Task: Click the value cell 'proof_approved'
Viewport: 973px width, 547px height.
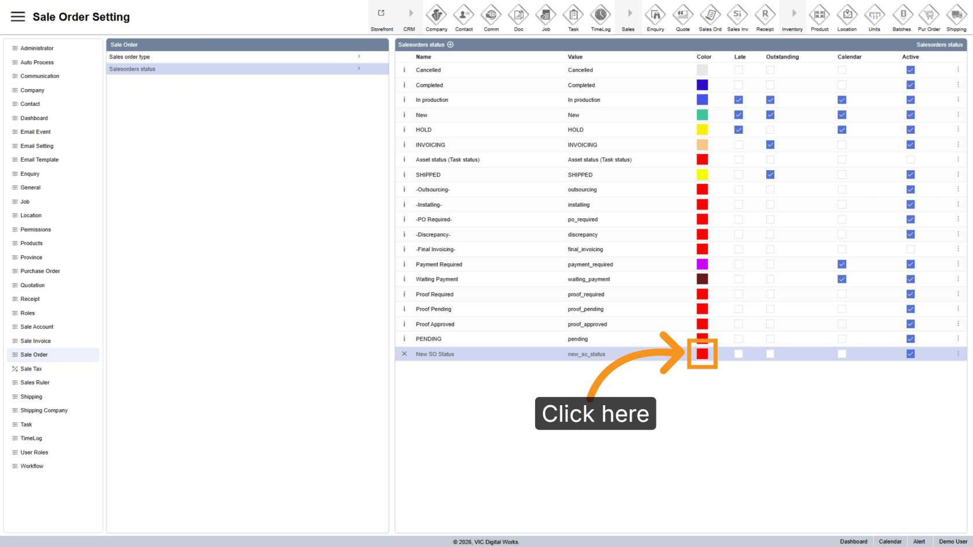Action: point(587,324)
